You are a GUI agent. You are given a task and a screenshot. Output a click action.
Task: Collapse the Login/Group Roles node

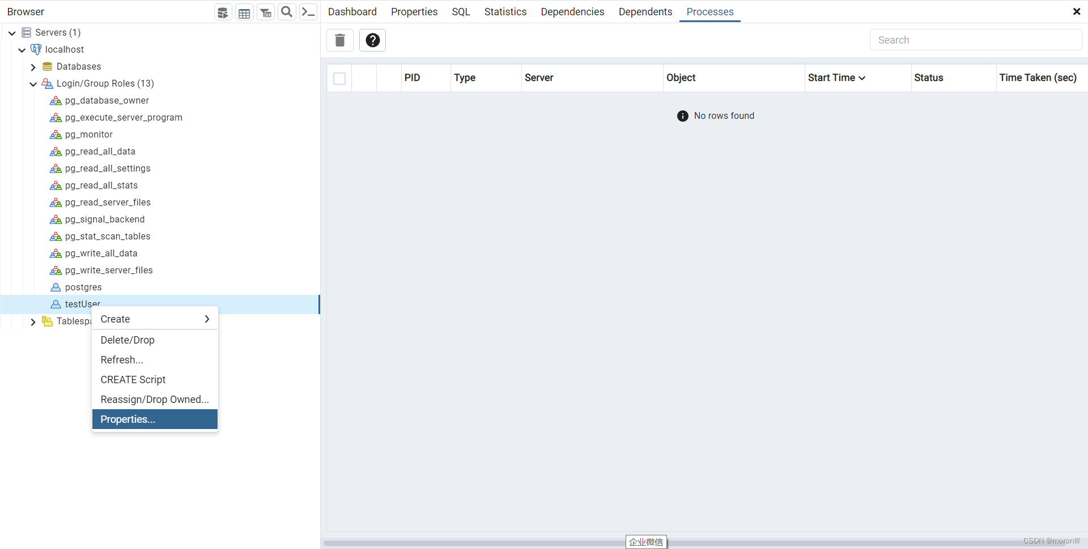[x=33, y=84]
